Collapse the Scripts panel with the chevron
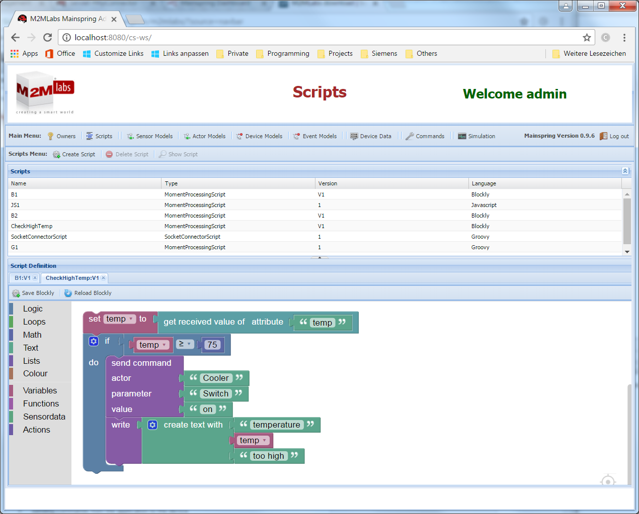639x514 pixels. coord(625,171)
